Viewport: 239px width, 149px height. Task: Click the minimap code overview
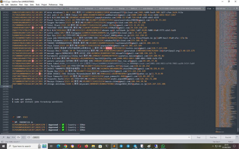226,69
